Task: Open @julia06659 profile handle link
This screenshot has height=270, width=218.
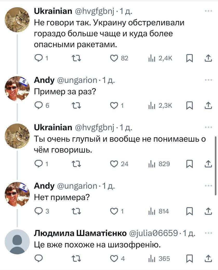Action: tap(153, 233)
